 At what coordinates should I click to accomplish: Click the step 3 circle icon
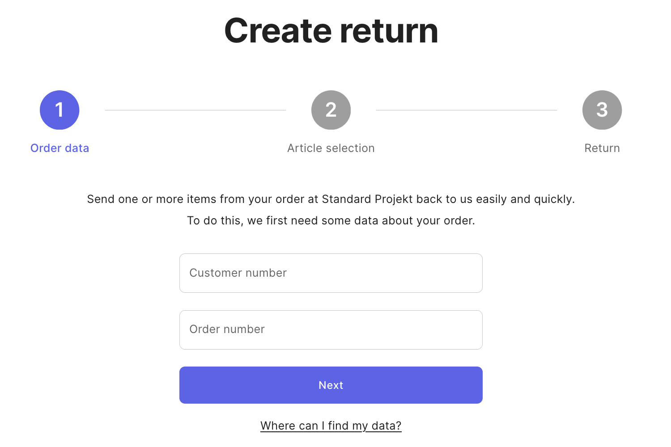pyautogui.click(x=602, y=110)
